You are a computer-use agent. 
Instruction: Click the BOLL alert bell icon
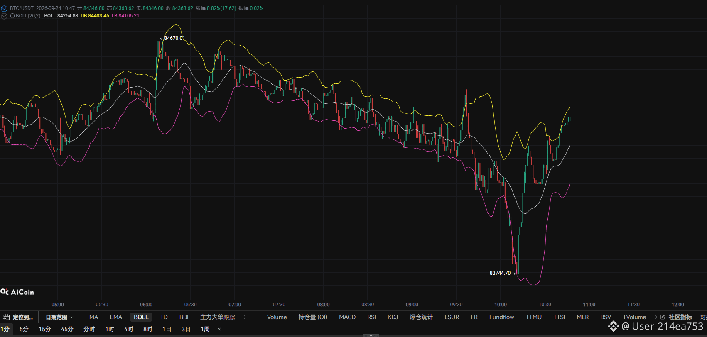12,16
